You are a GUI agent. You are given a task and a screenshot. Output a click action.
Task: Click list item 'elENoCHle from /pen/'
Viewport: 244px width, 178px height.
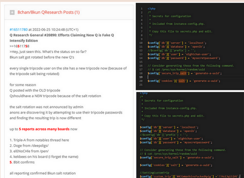(x=29, y=151)
